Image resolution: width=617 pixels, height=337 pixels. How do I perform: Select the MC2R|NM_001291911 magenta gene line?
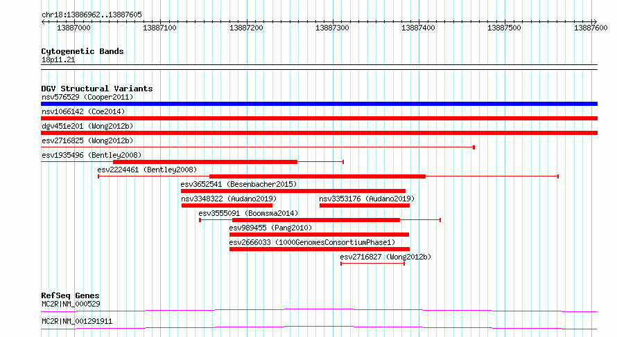319,327
